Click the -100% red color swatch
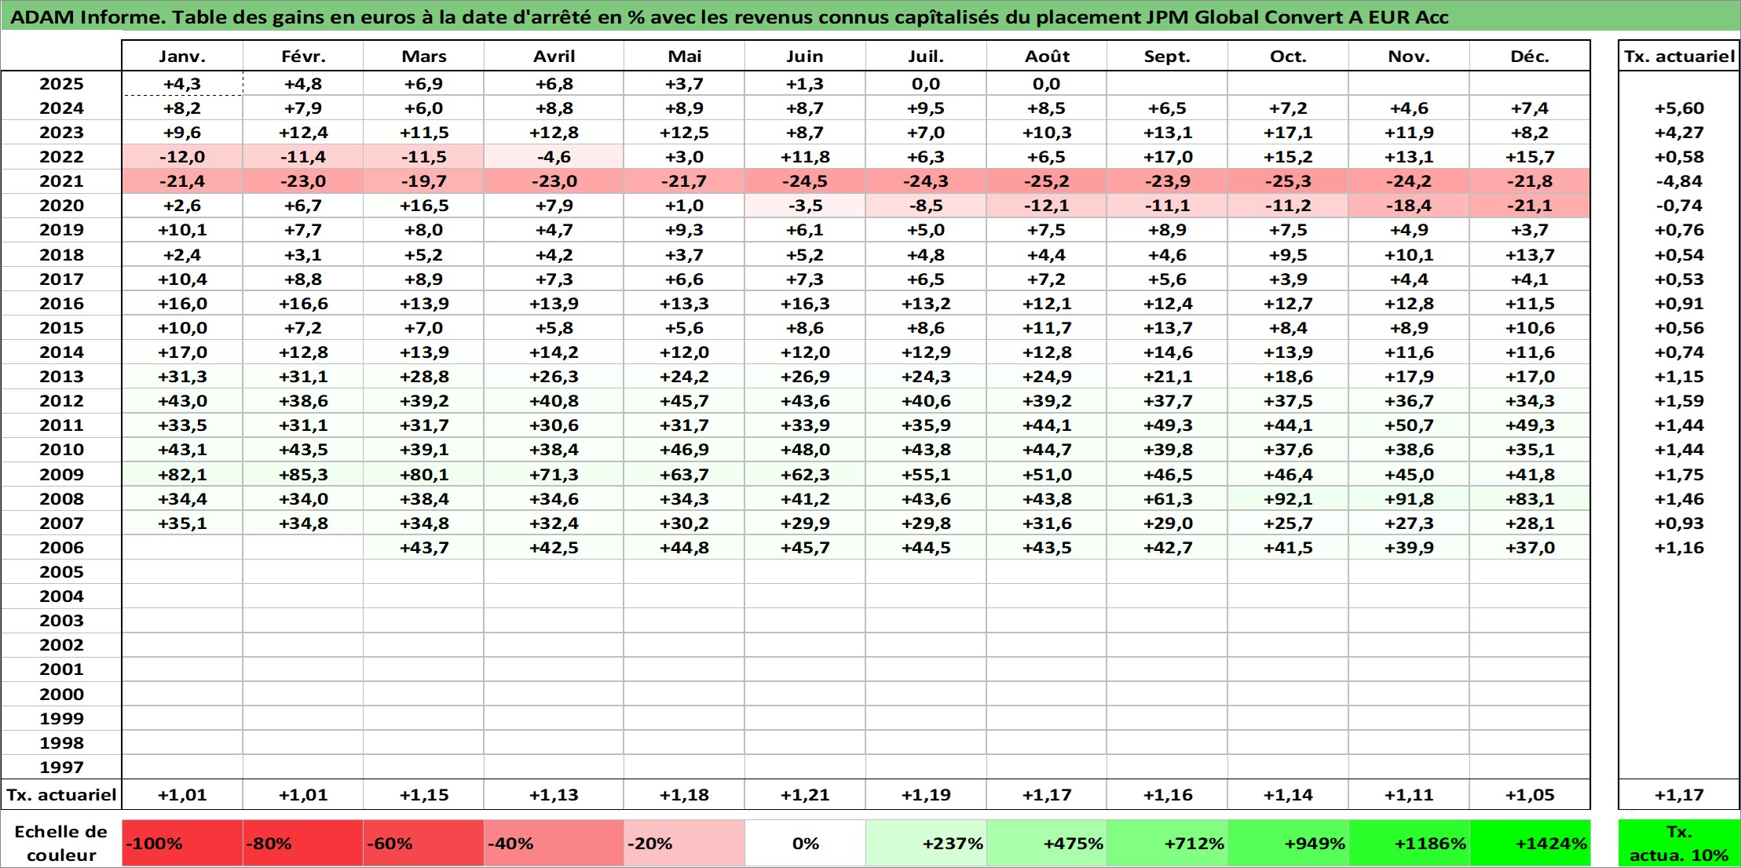The height and width of the screenshot is (868, 1741). coord(182,844)
